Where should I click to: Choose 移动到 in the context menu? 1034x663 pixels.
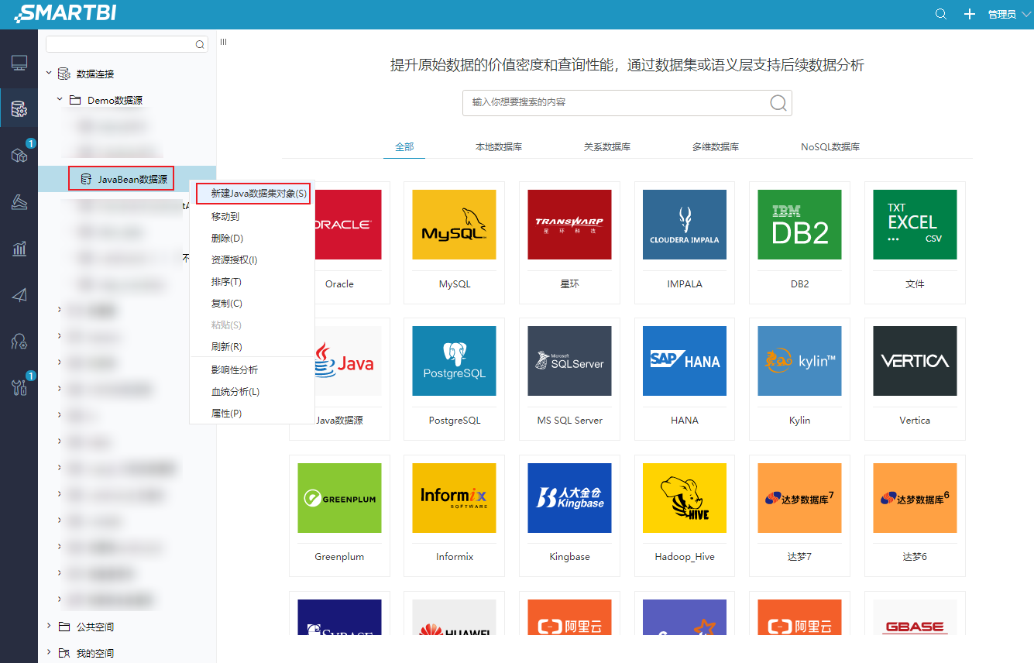[x=252, y=217]
